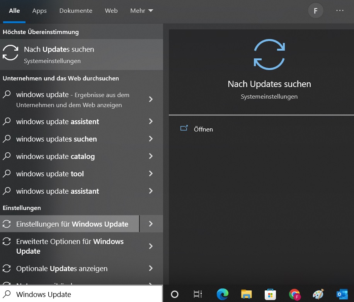Switch to the Web tab

click(111, 10)
